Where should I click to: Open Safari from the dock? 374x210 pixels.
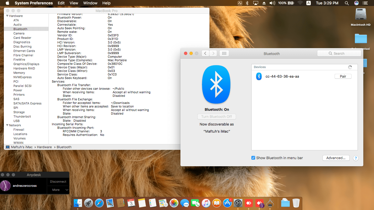99,203
